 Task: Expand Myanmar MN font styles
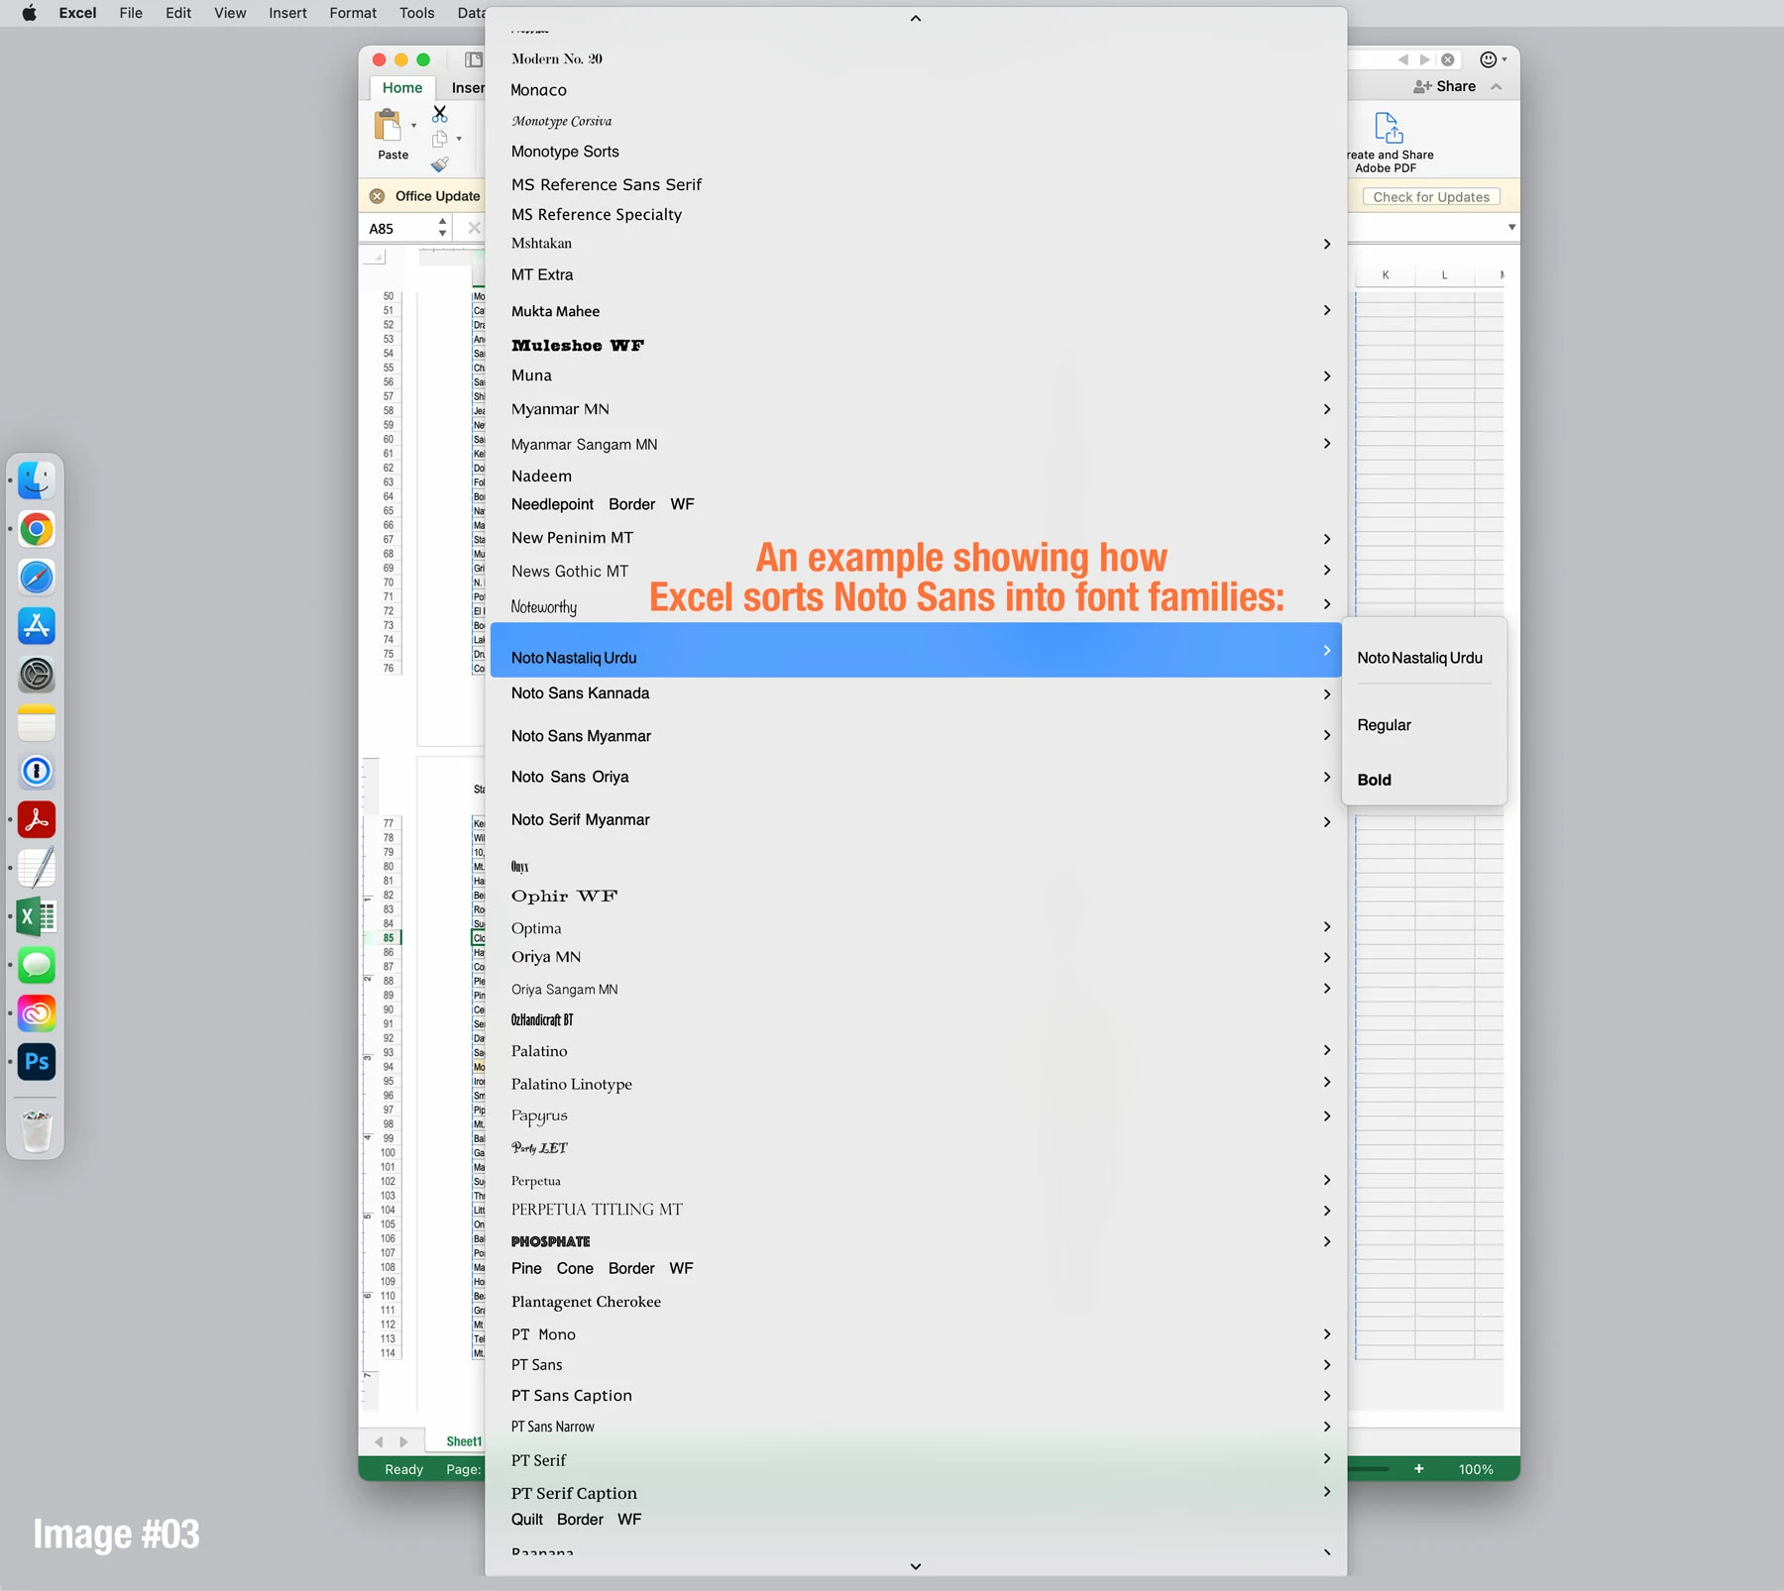pyautogui.click(x=1327, y=409)
